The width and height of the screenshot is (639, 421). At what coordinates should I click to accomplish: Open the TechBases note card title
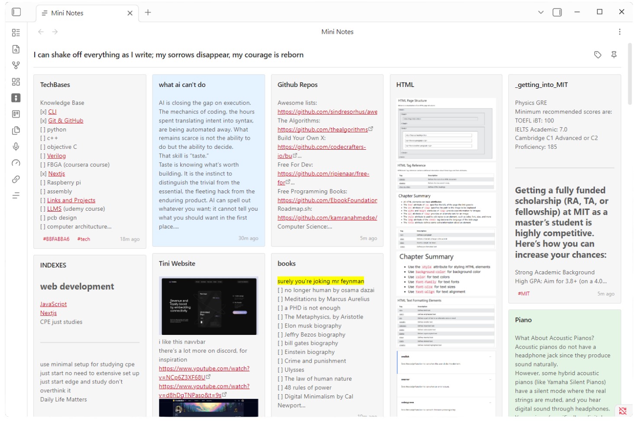[55, 85]
